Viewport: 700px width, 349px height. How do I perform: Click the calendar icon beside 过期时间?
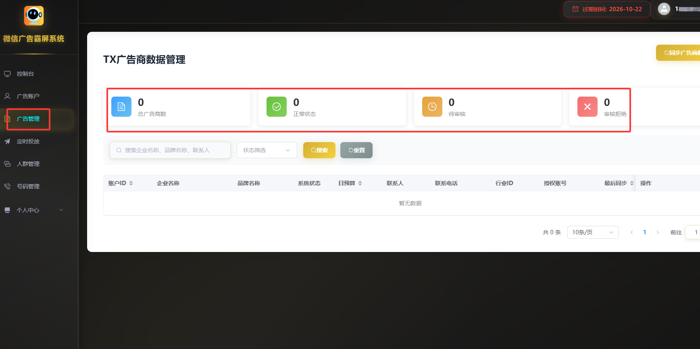575,9
